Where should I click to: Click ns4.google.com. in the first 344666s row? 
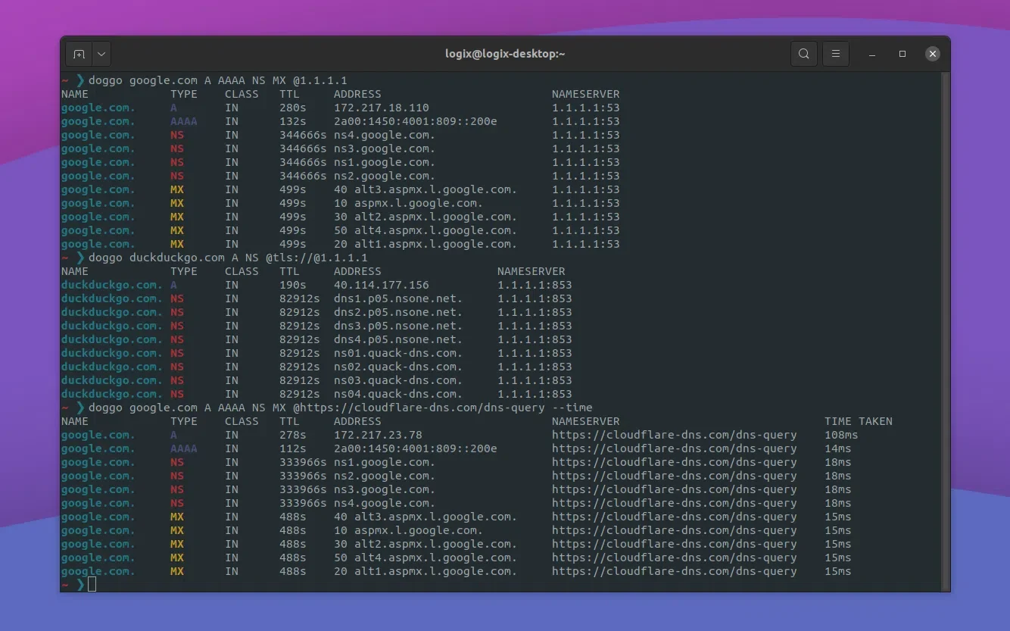click(385, 135)
